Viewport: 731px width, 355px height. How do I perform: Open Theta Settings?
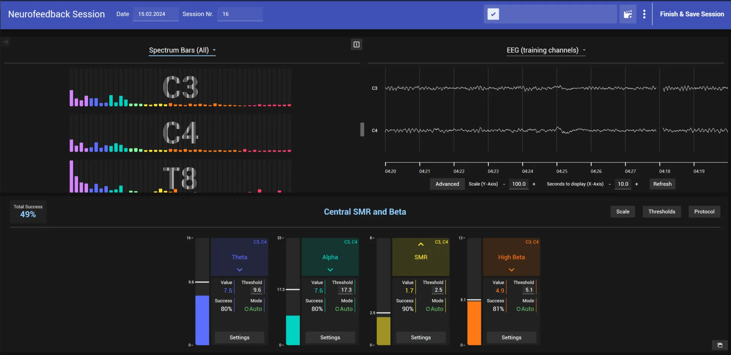coord(240,338)
